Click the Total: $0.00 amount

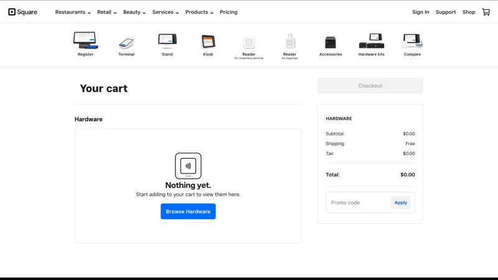[x=408, y=175]
